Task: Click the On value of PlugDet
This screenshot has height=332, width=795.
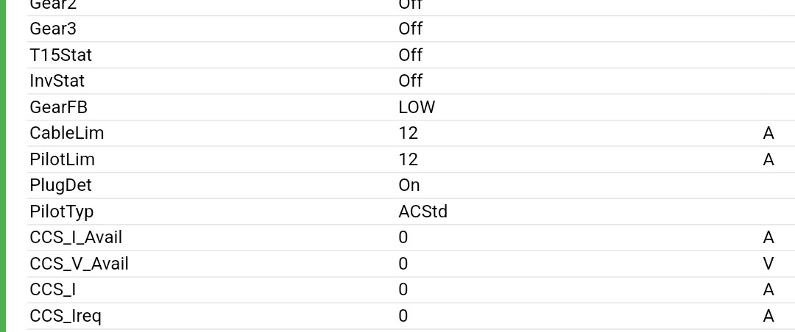Action: coord(409,185)
